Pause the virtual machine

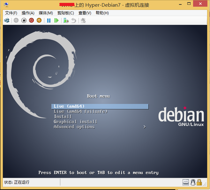(x=49, y=20)
